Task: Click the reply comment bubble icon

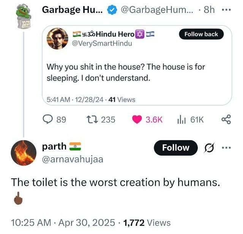Action: 47,119
